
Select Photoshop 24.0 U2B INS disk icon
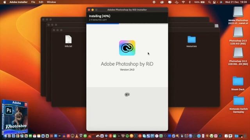pos(238,53)
